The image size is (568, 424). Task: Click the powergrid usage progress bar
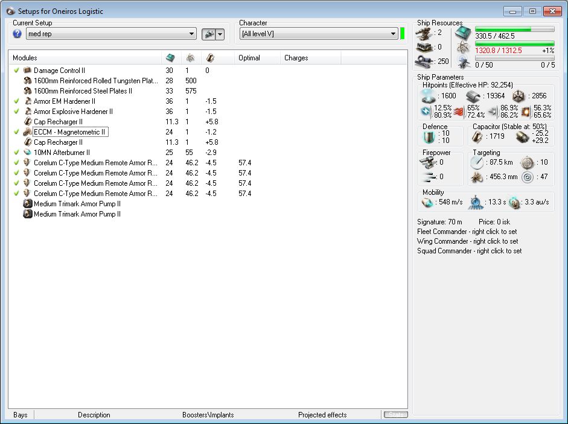pos(515,43)
